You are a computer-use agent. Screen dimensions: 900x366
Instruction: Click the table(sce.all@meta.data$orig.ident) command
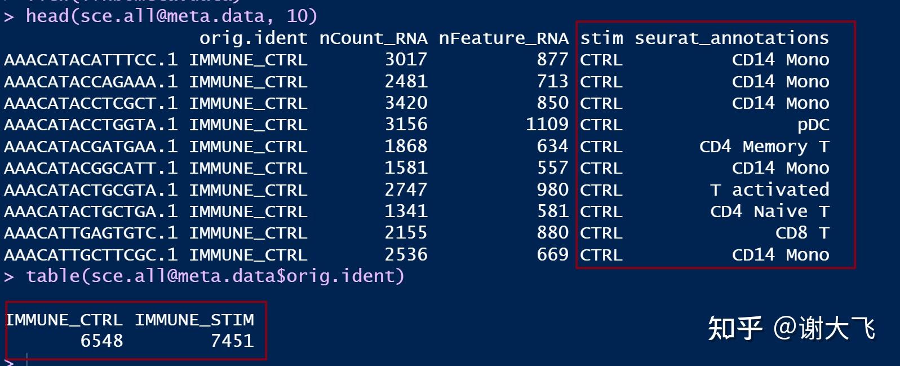[x=215, y=276]
